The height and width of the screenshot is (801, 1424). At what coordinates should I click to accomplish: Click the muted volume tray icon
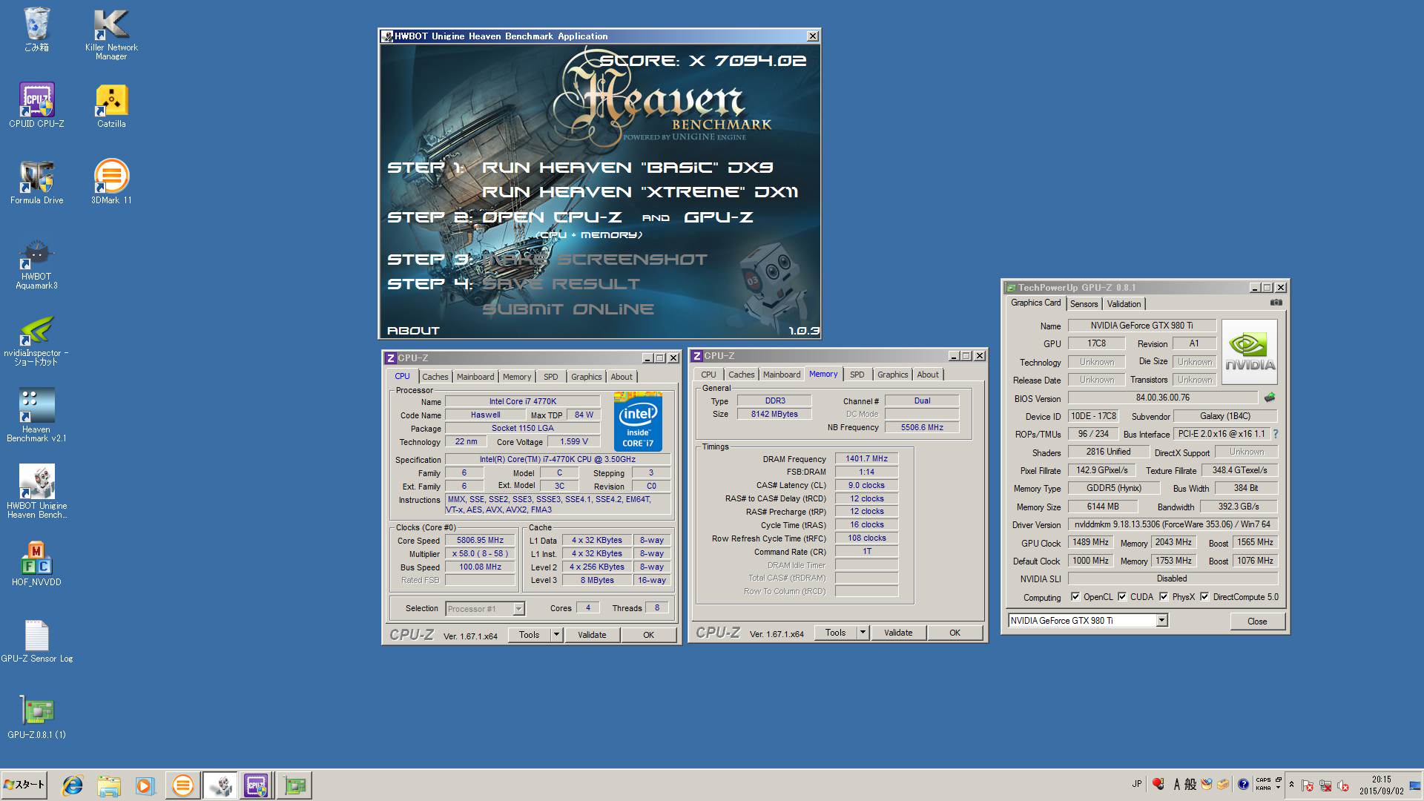pos(1343,786)
